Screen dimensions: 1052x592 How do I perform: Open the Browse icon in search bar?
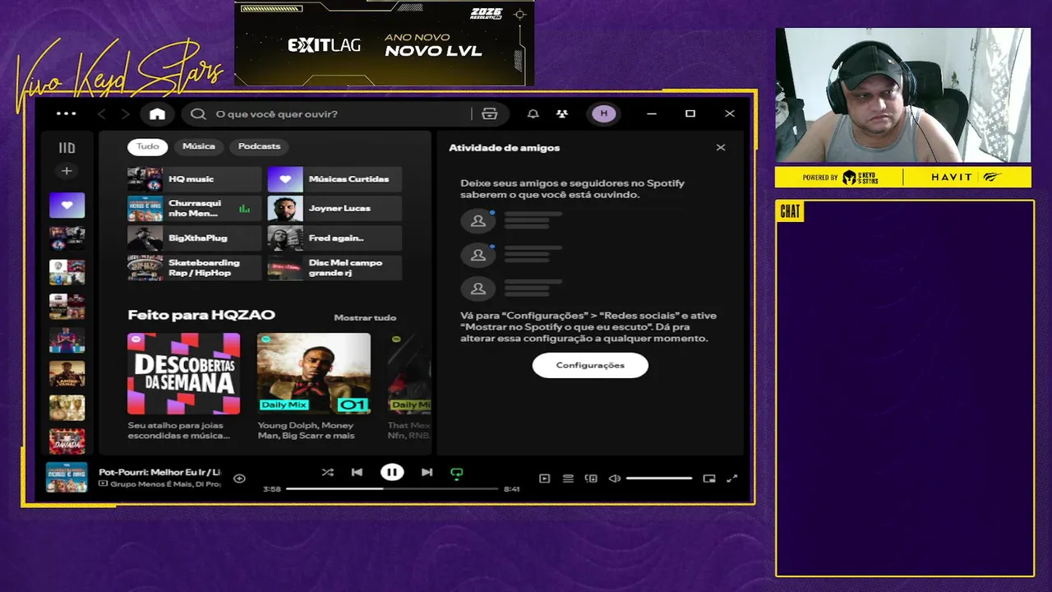[490, 114]
